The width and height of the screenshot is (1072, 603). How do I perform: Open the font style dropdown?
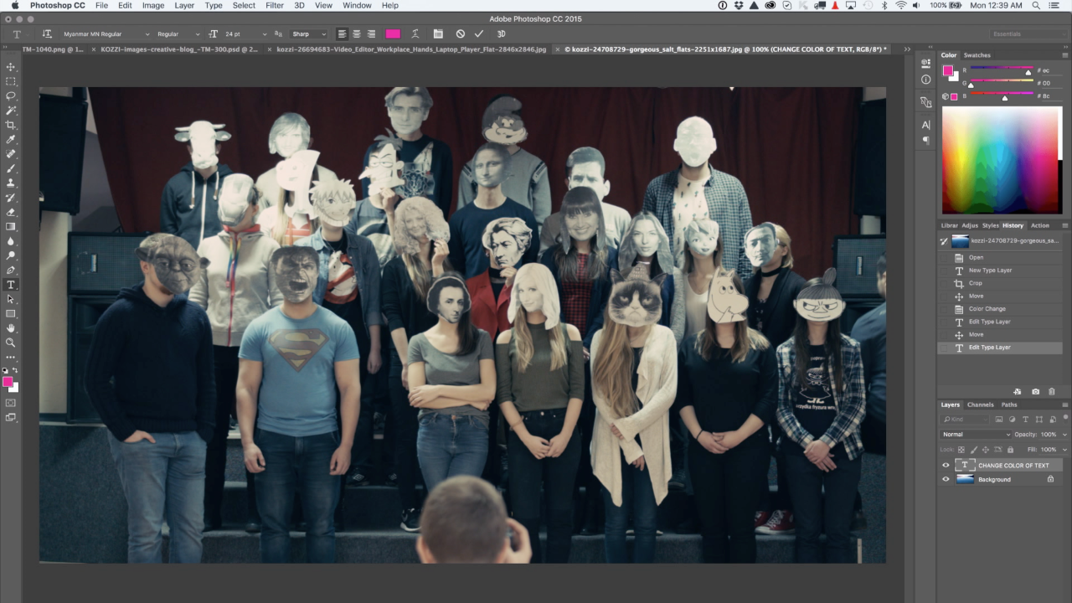198,34
